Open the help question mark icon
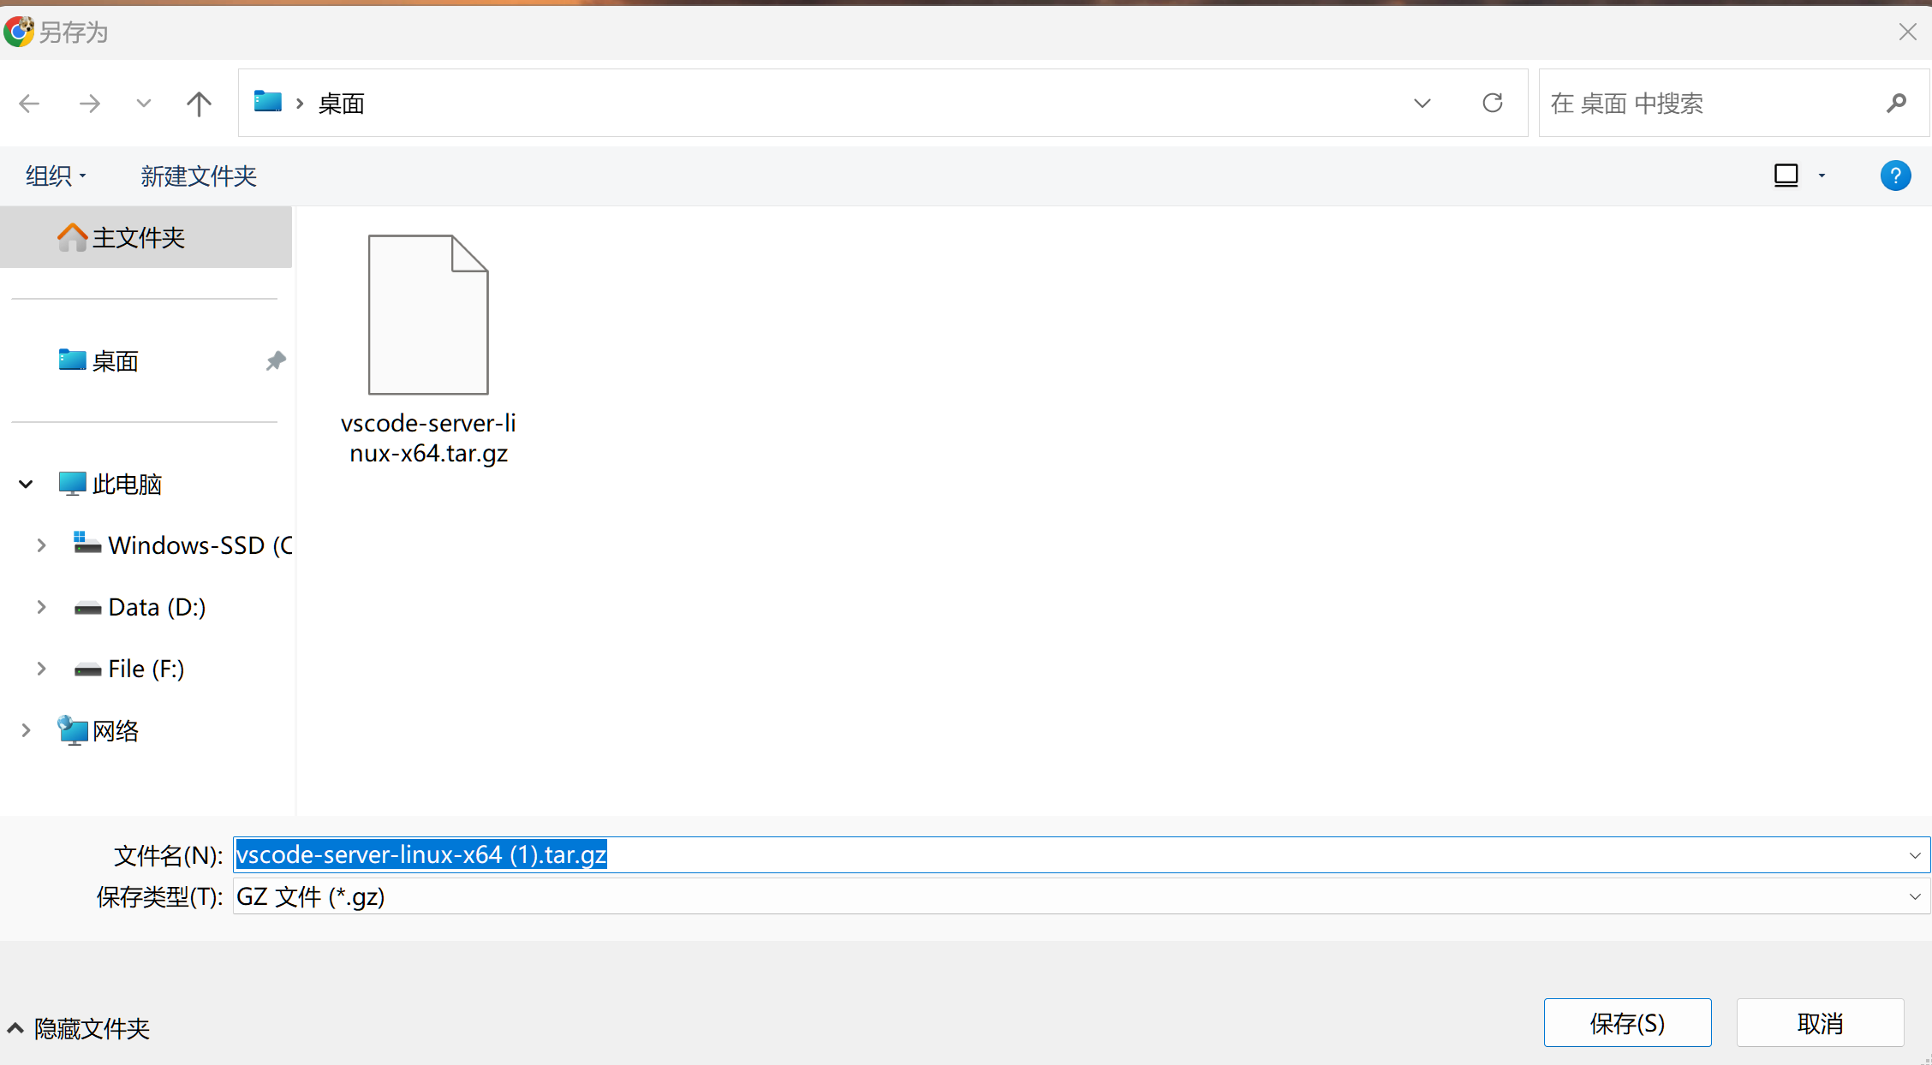Viewport: 1932px width, 1065px height. 1895,176
